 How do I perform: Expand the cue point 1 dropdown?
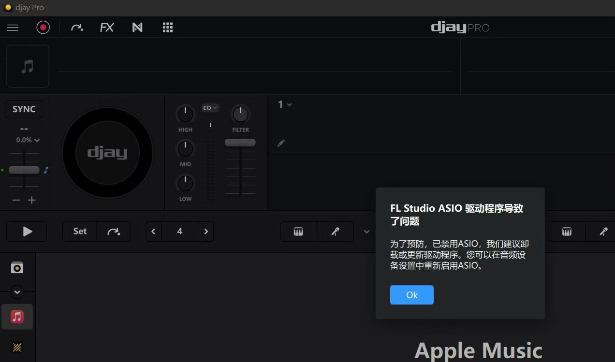[285, 104]
